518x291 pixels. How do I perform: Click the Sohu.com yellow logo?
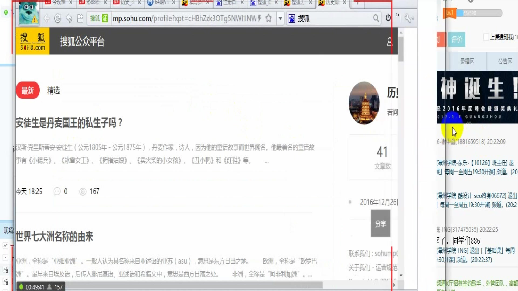coord(33,41)
